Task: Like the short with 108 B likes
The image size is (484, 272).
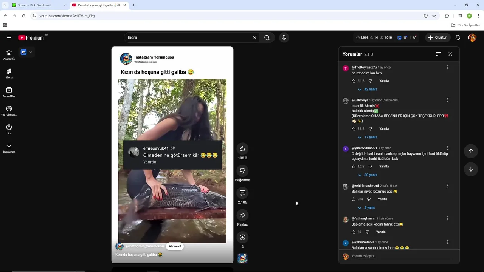Action: pyautogui.click(x=242, y=148)
